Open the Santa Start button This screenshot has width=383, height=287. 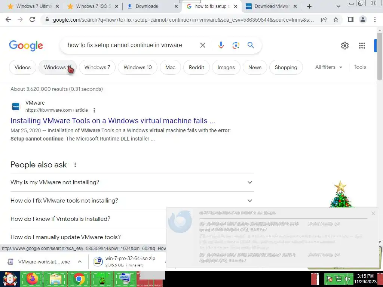(x=10, y=279)
